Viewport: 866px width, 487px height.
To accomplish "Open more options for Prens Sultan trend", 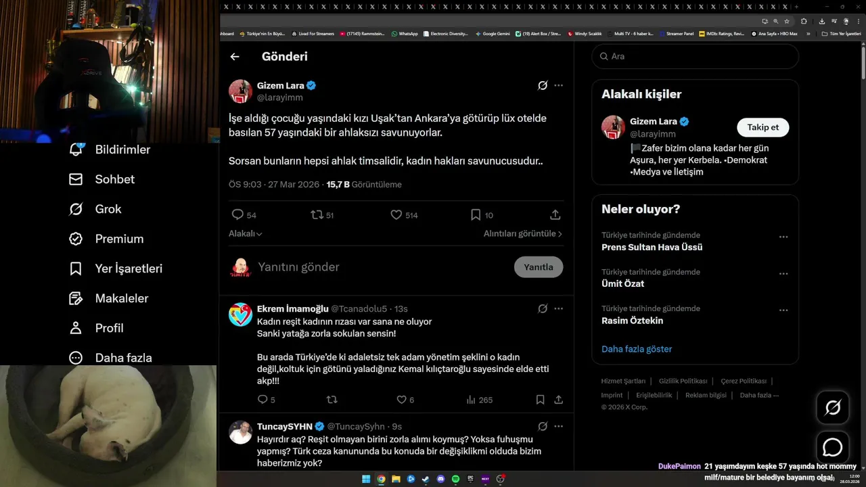I will pos(783,237).
